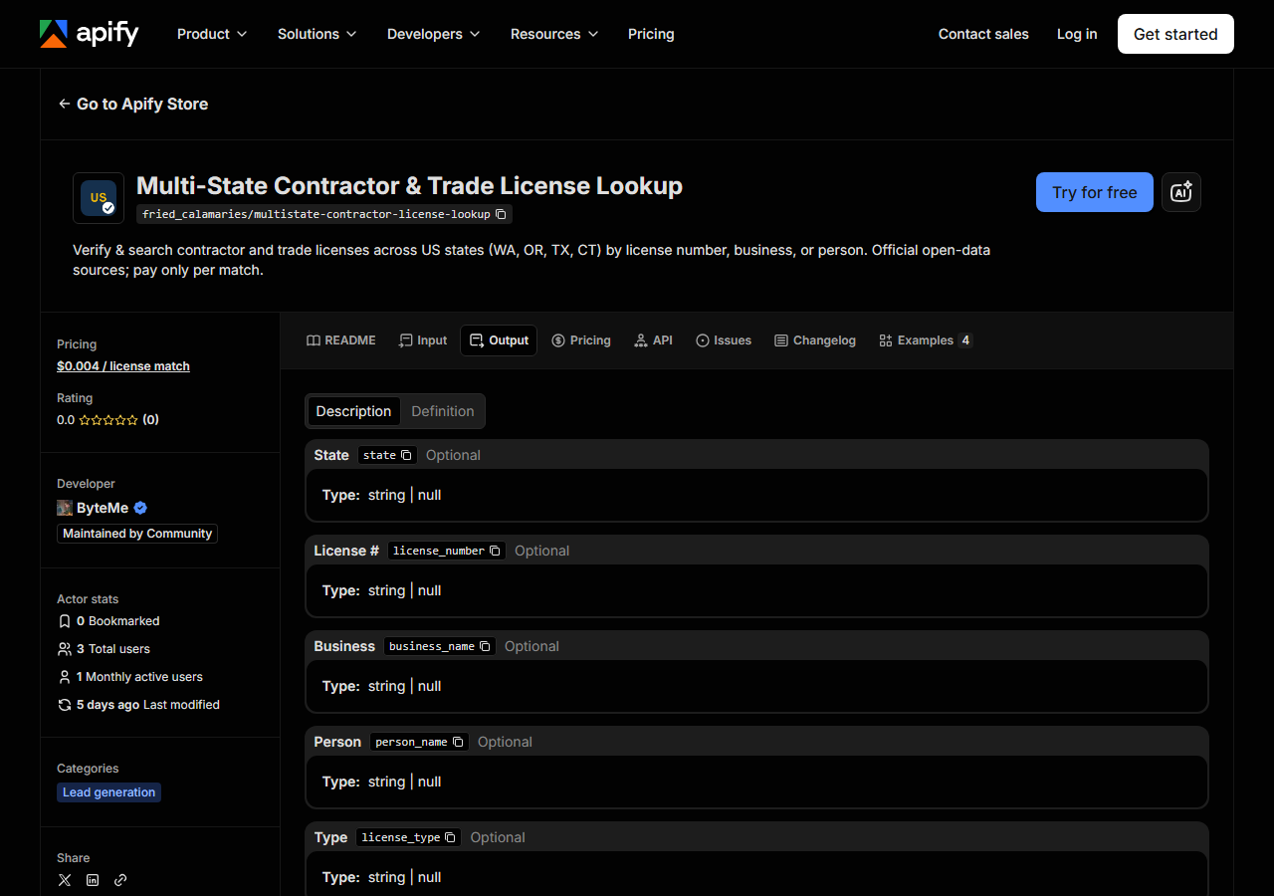Click the actor title Multi-State Contractor & Trade License Lookup
The height and width of the screenshot is (896, 1274).
(x=409, y=186)
